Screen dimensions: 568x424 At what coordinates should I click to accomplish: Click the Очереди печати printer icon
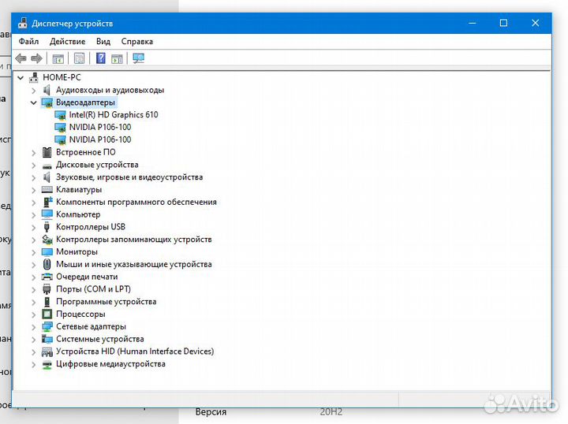47,277
